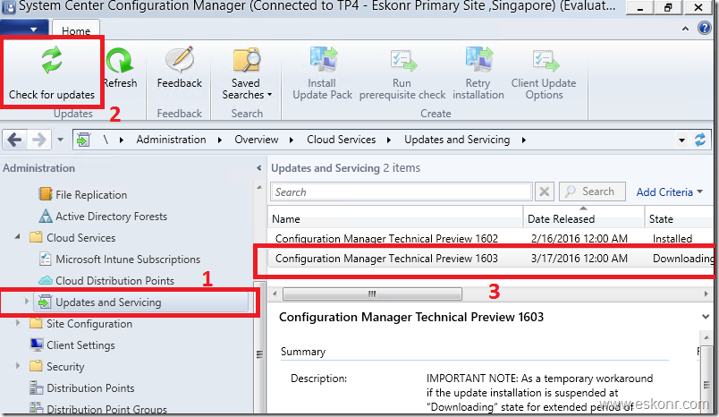Screen dimensions: 719x417
Task: Click the Check for updates icon
Action: pos(51,64)
